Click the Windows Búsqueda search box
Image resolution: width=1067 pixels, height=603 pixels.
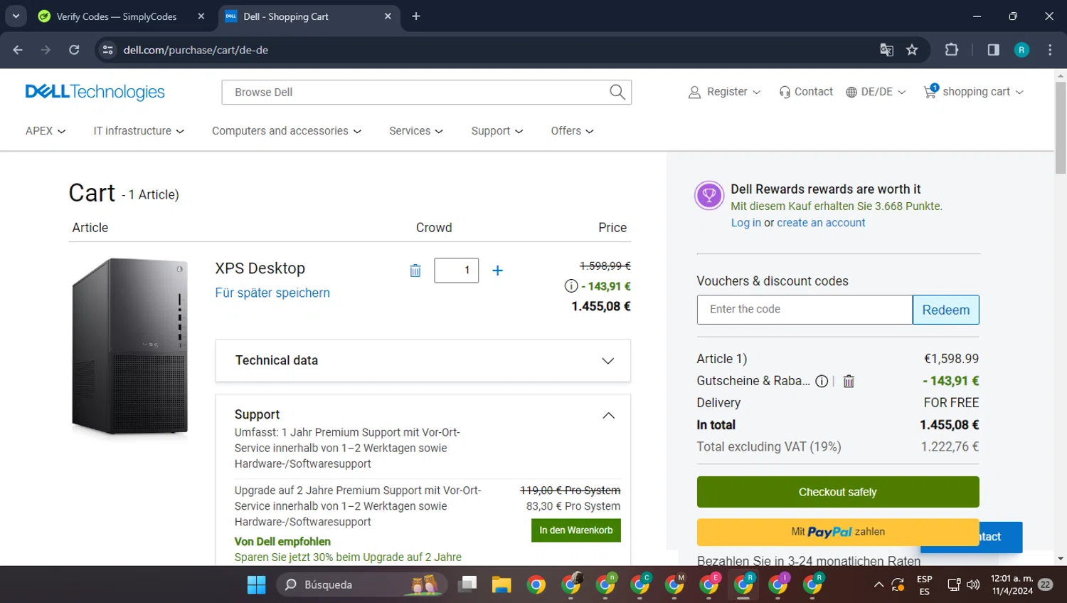point(361,584)
